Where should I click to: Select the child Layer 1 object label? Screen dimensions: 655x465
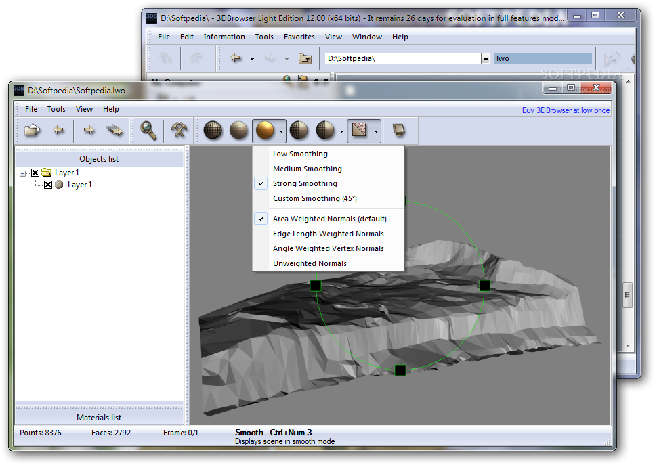coord(80,185)
